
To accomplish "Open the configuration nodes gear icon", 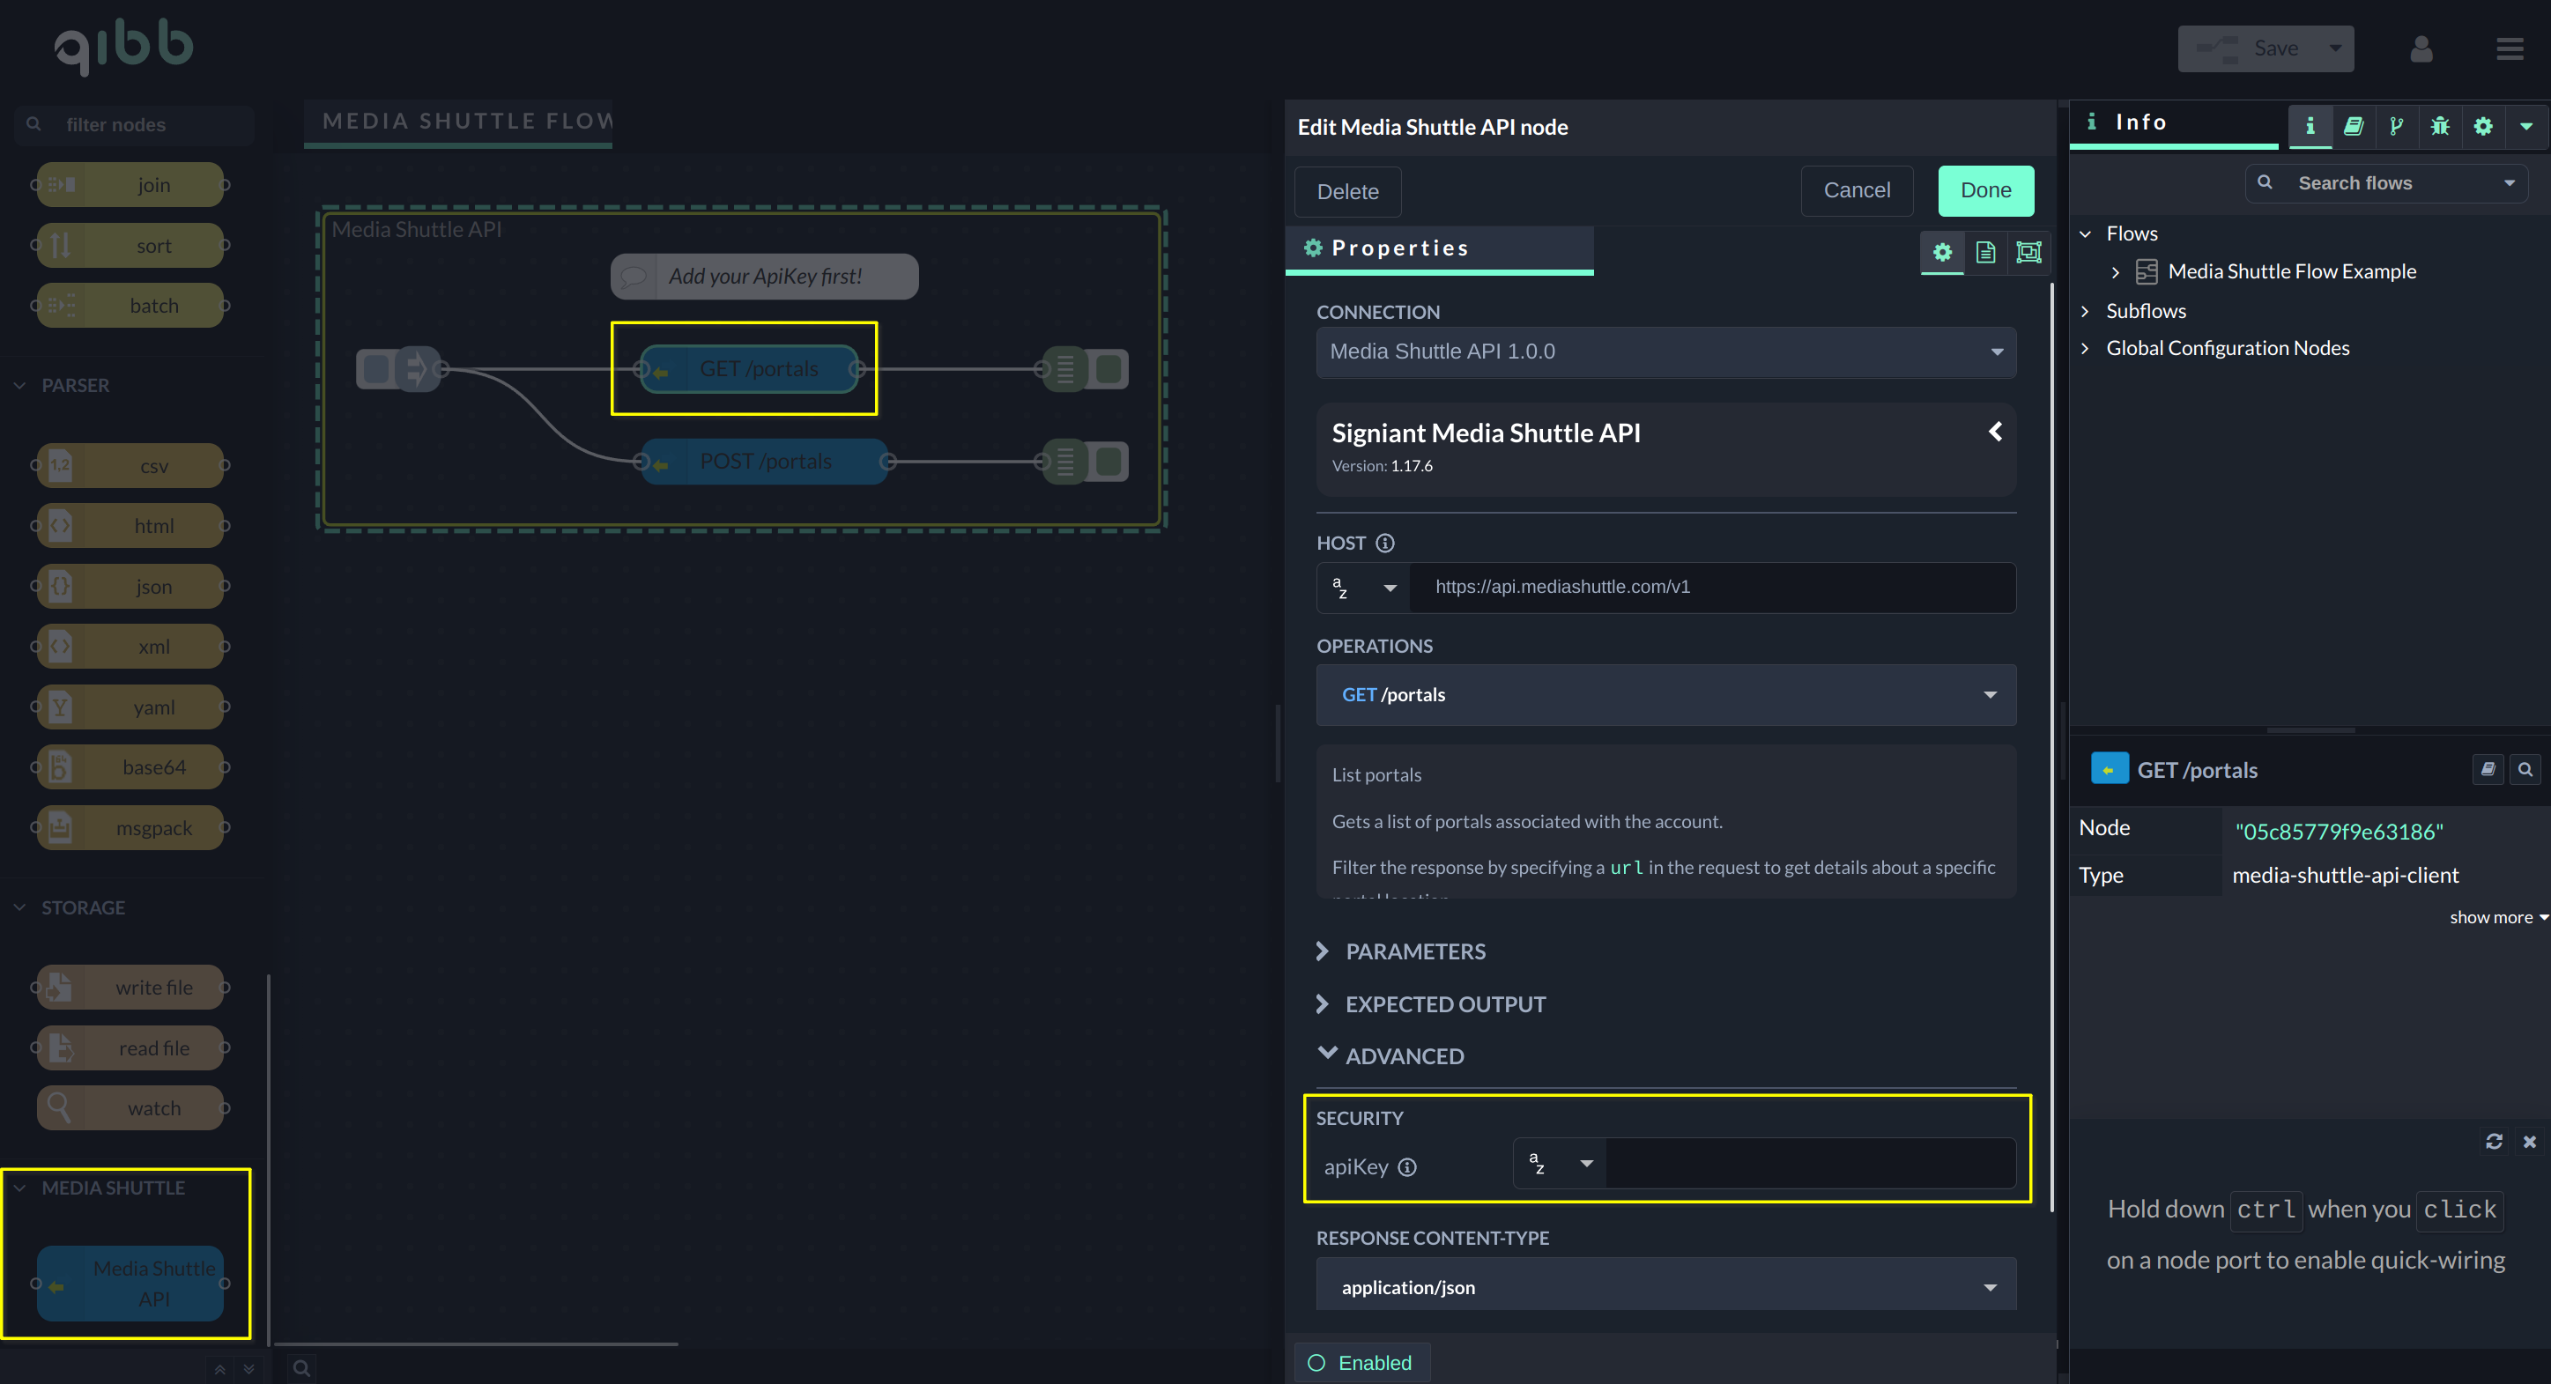I will coord(2482,126).
